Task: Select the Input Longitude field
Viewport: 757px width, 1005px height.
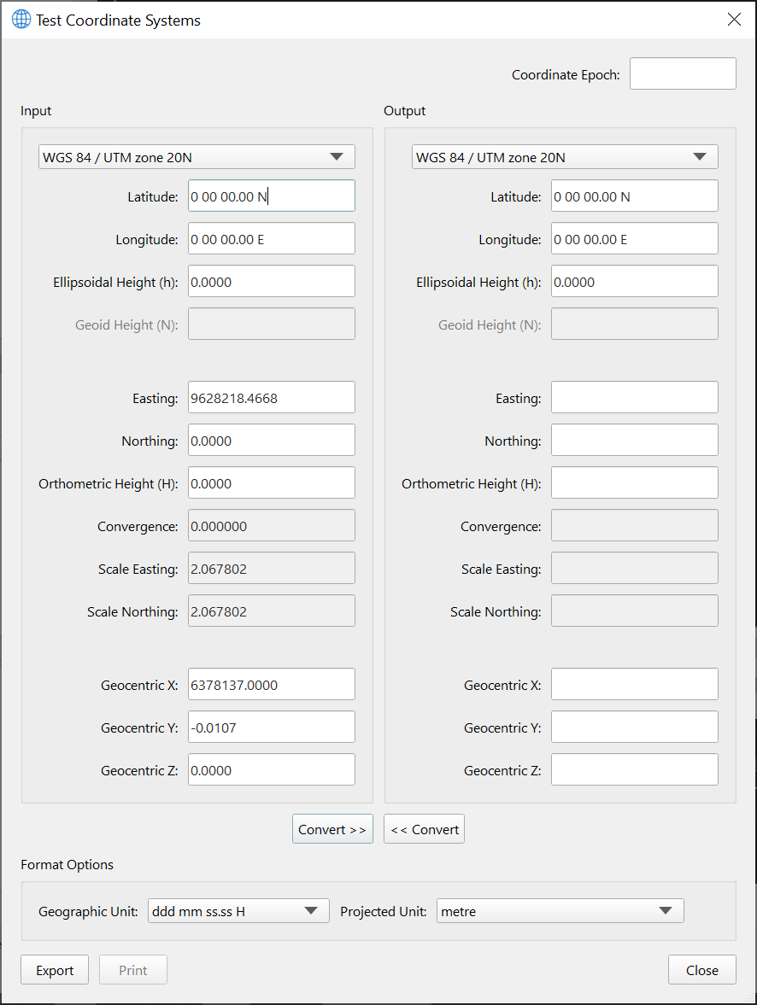Action: coord(271,239)
